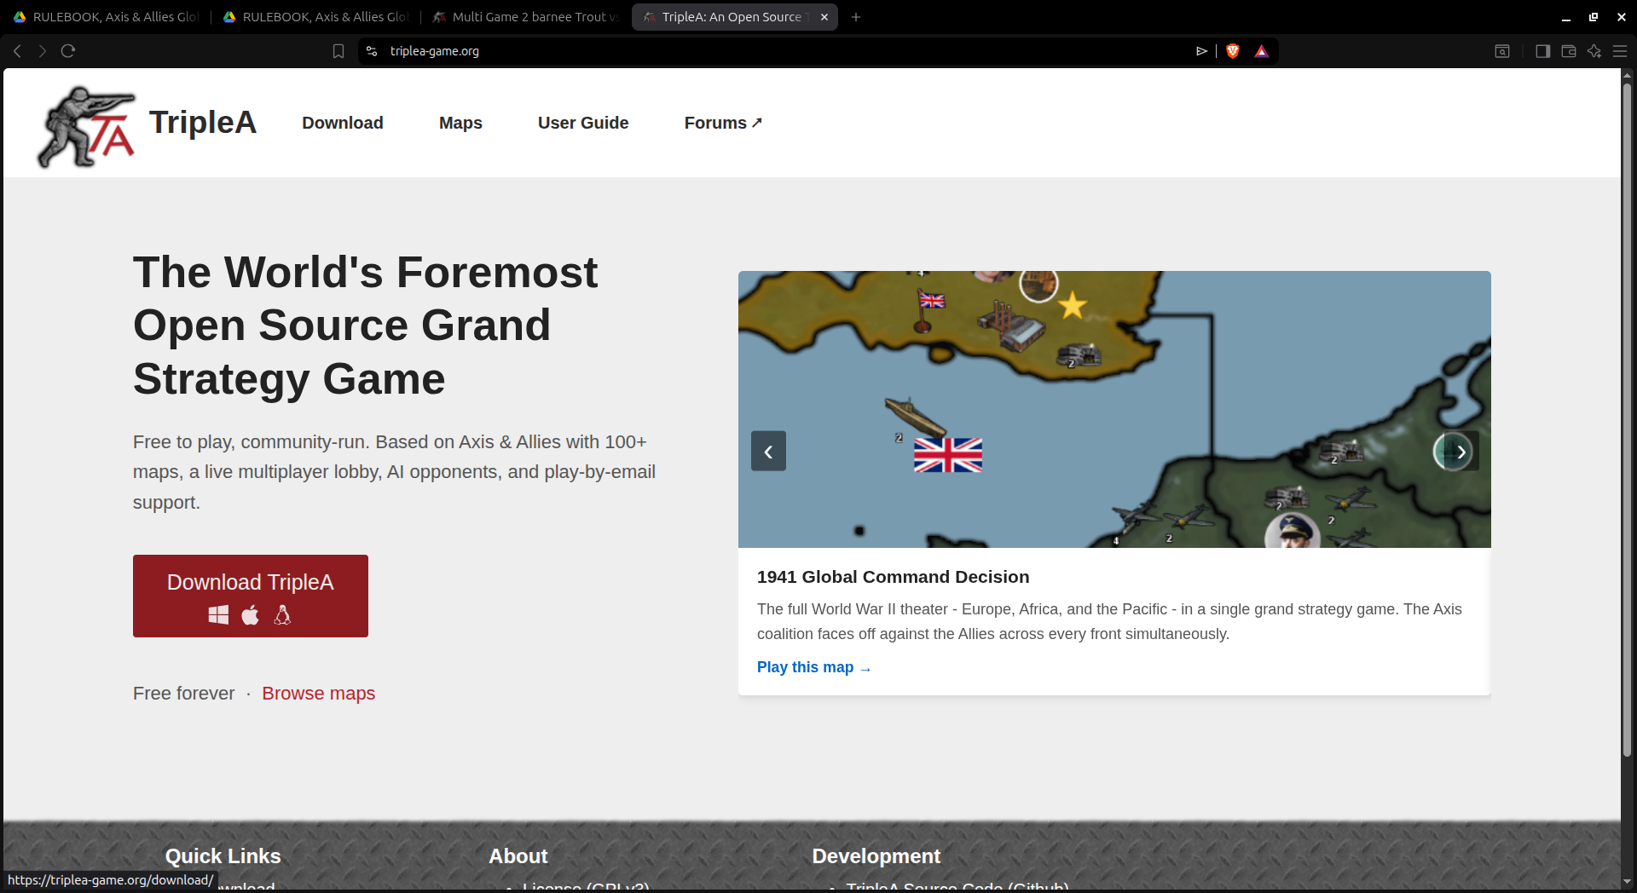Open the Forums external link
The width and height of the screenshot is (1637, 893).
[723, 123]
